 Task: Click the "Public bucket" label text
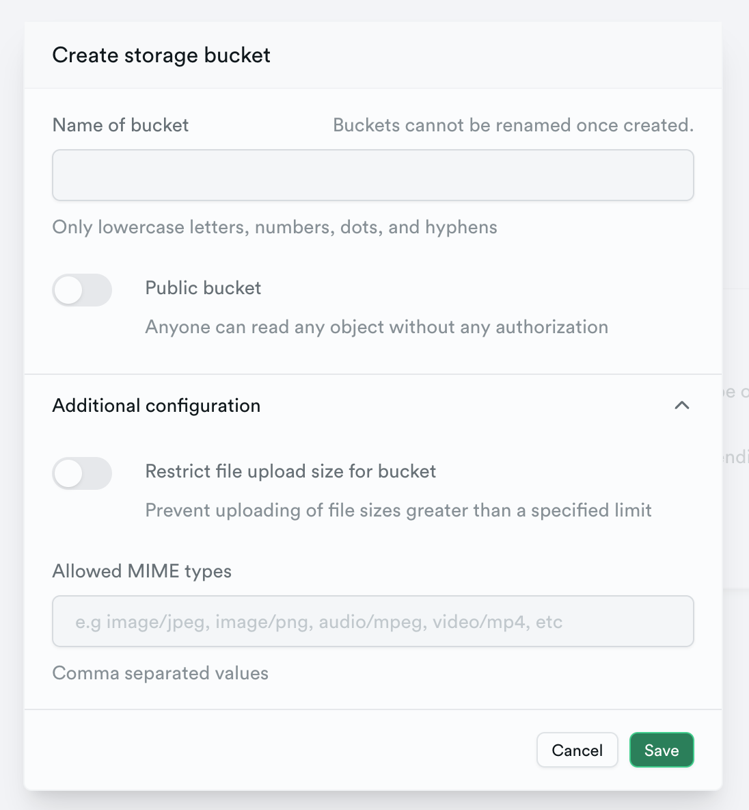[x=203, y=288]
